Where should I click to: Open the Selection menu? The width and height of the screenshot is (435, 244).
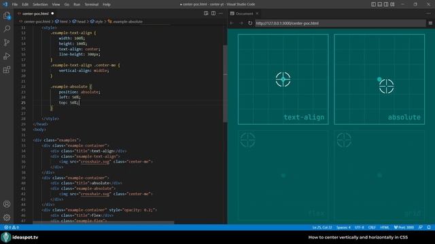pyautogui.click(x=40, y=5)
